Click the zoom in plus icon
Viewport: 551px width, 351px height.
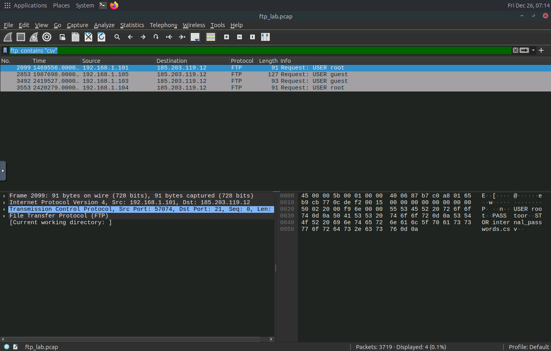click(227, 37)
